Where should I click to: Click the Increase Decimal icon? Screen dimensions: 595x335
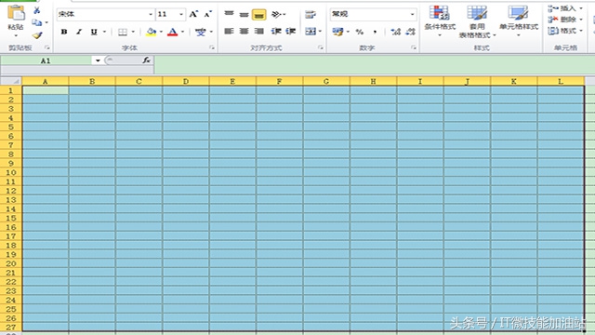point(395,32)
